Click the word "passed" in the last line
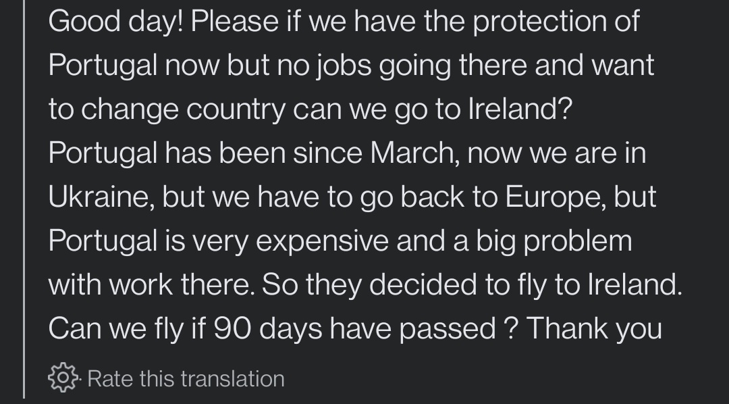The image size is (729, 404). coord(448,329)
